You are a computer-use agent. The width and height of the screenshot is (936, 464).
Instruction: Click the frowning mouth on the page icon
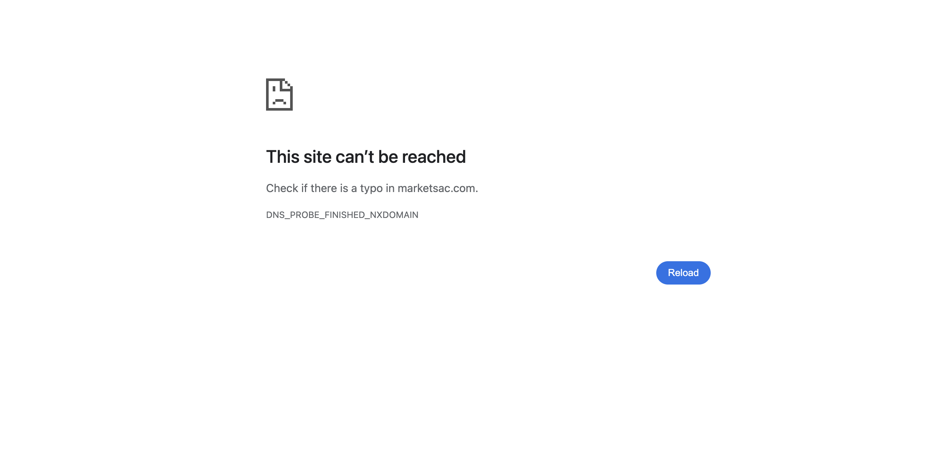click(279, 101)
